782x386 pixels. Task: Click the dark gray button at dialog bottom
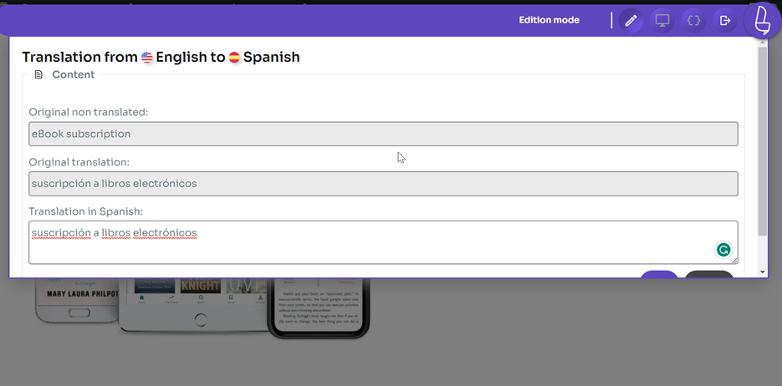point(709,274)
